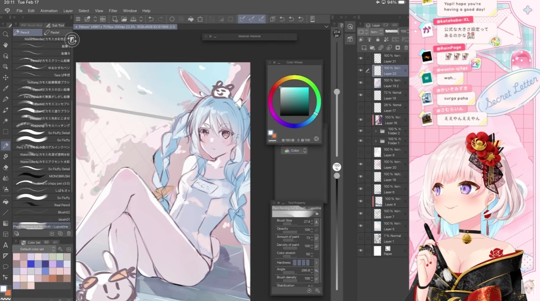
Task: Click the Undo arrow in the command bar
Action: 151,19
